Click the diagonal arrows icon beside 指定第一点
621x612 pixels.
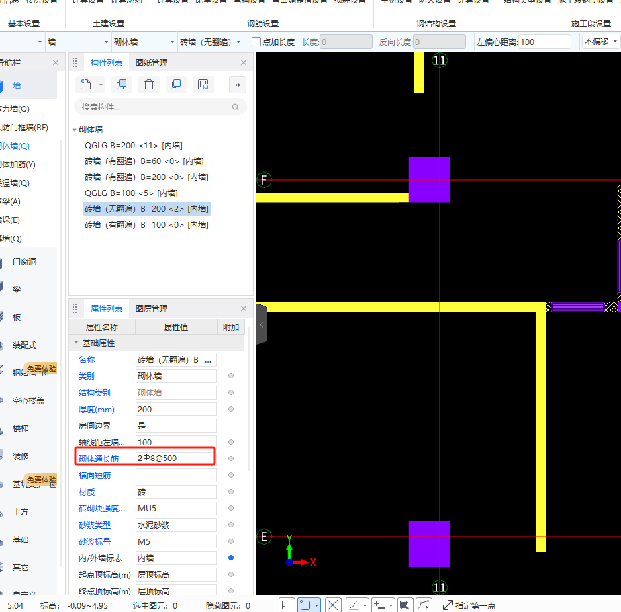(x=448, y=605)
